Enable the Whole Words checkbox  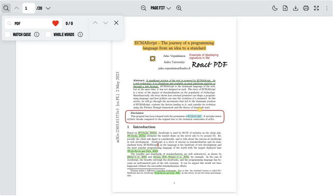coord(48,34)
